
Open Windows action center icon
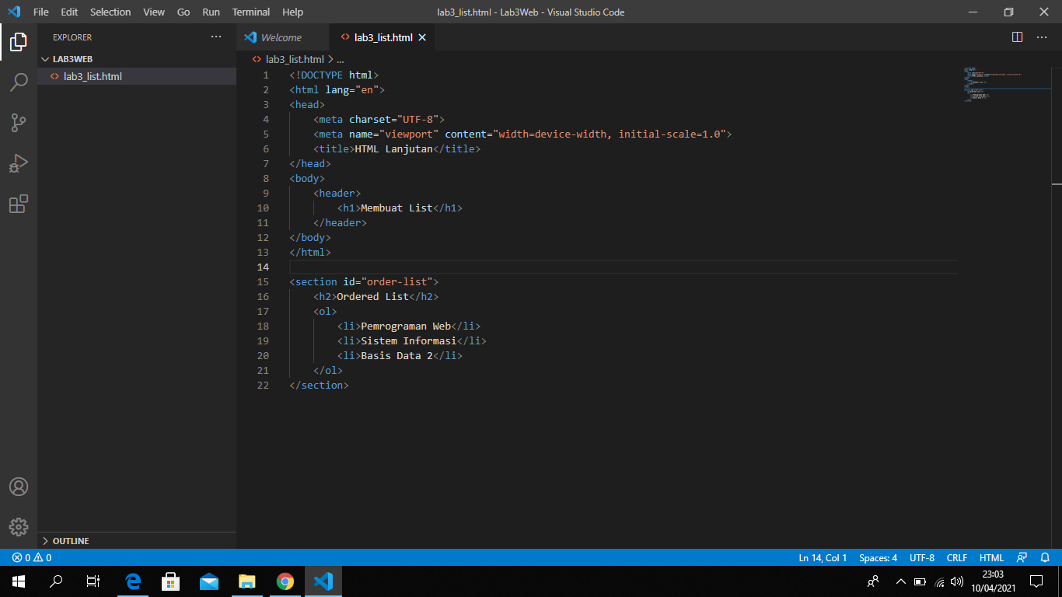tap(1036, 581)
